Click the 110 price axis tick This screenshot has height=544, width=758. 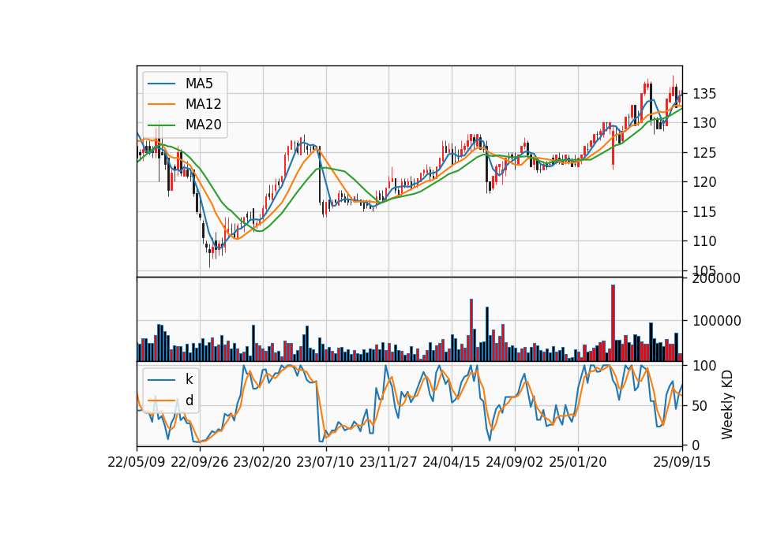(704, 241)
